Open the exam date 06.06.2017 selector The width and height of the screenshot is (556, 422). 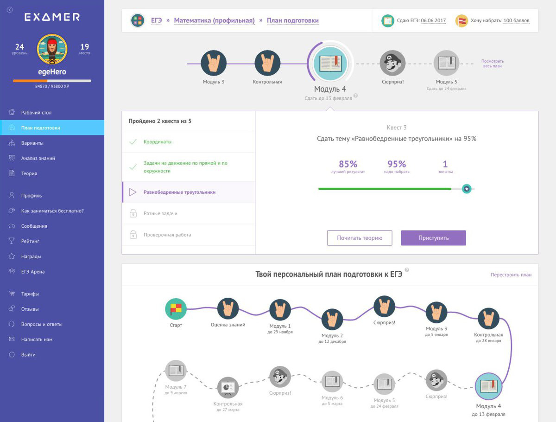[433, 21]
